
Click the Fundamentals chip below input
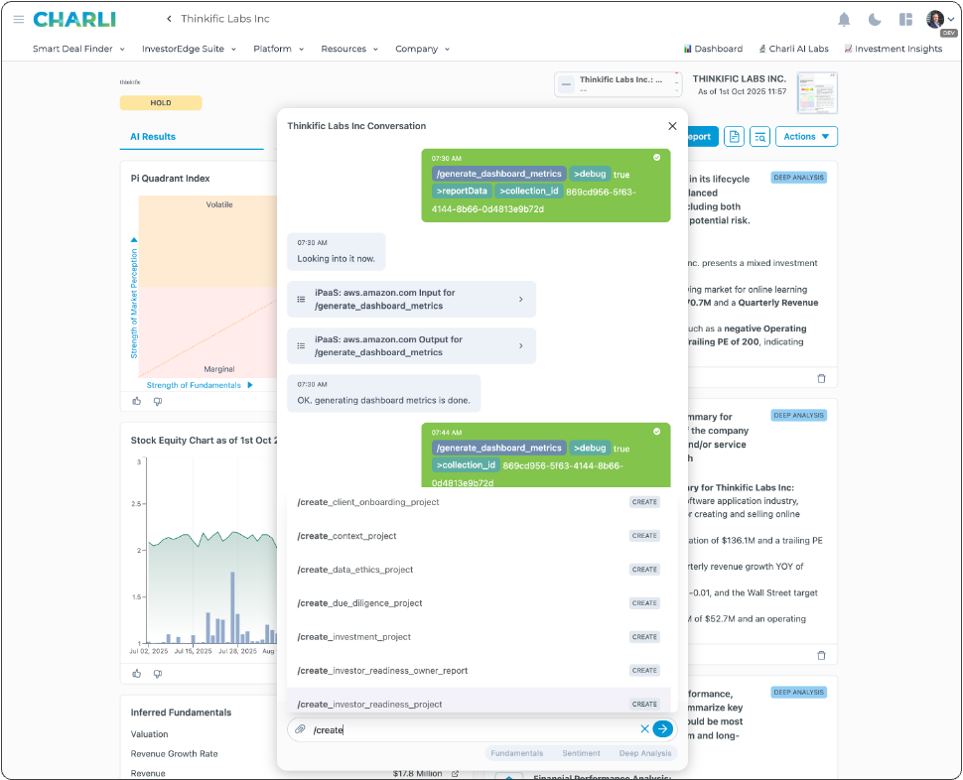click(516, 753)
